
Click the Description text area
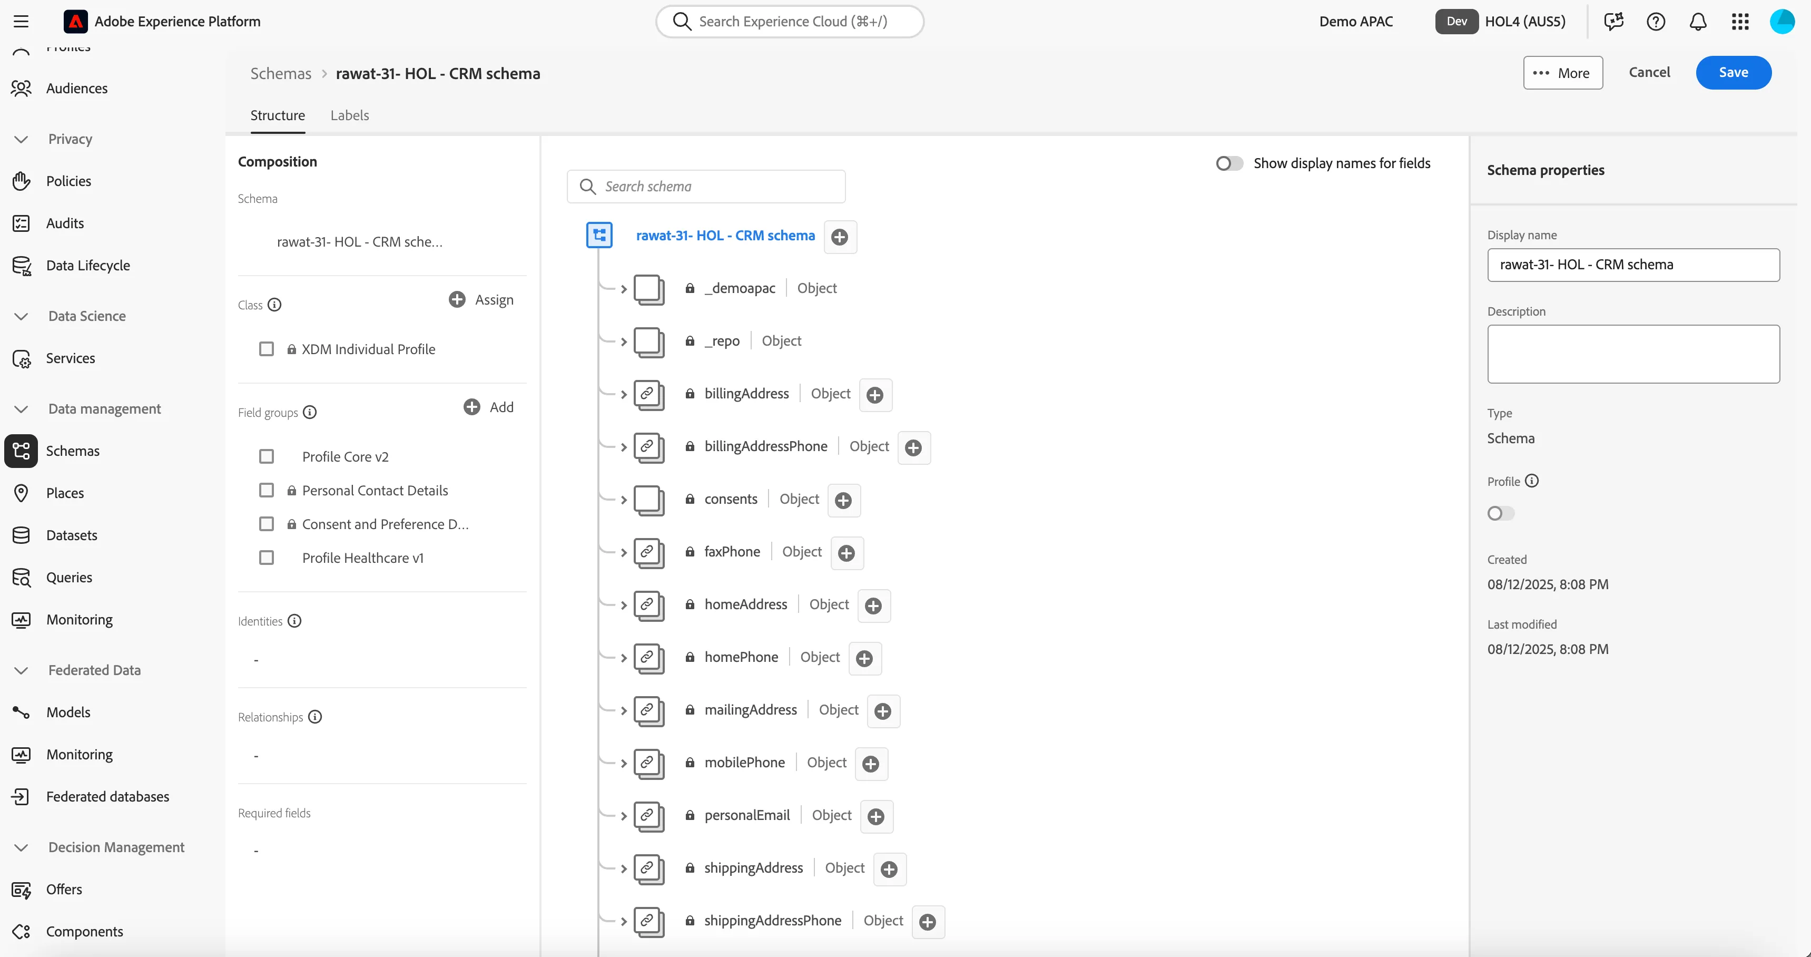(x=1633, y=354)
